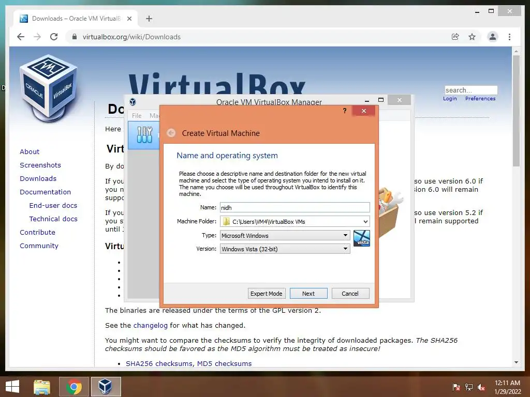Screen dimensions: 530x397
Task: Open the Type dropdown showing Microsoft Windows
Action: tap(285, 235)
